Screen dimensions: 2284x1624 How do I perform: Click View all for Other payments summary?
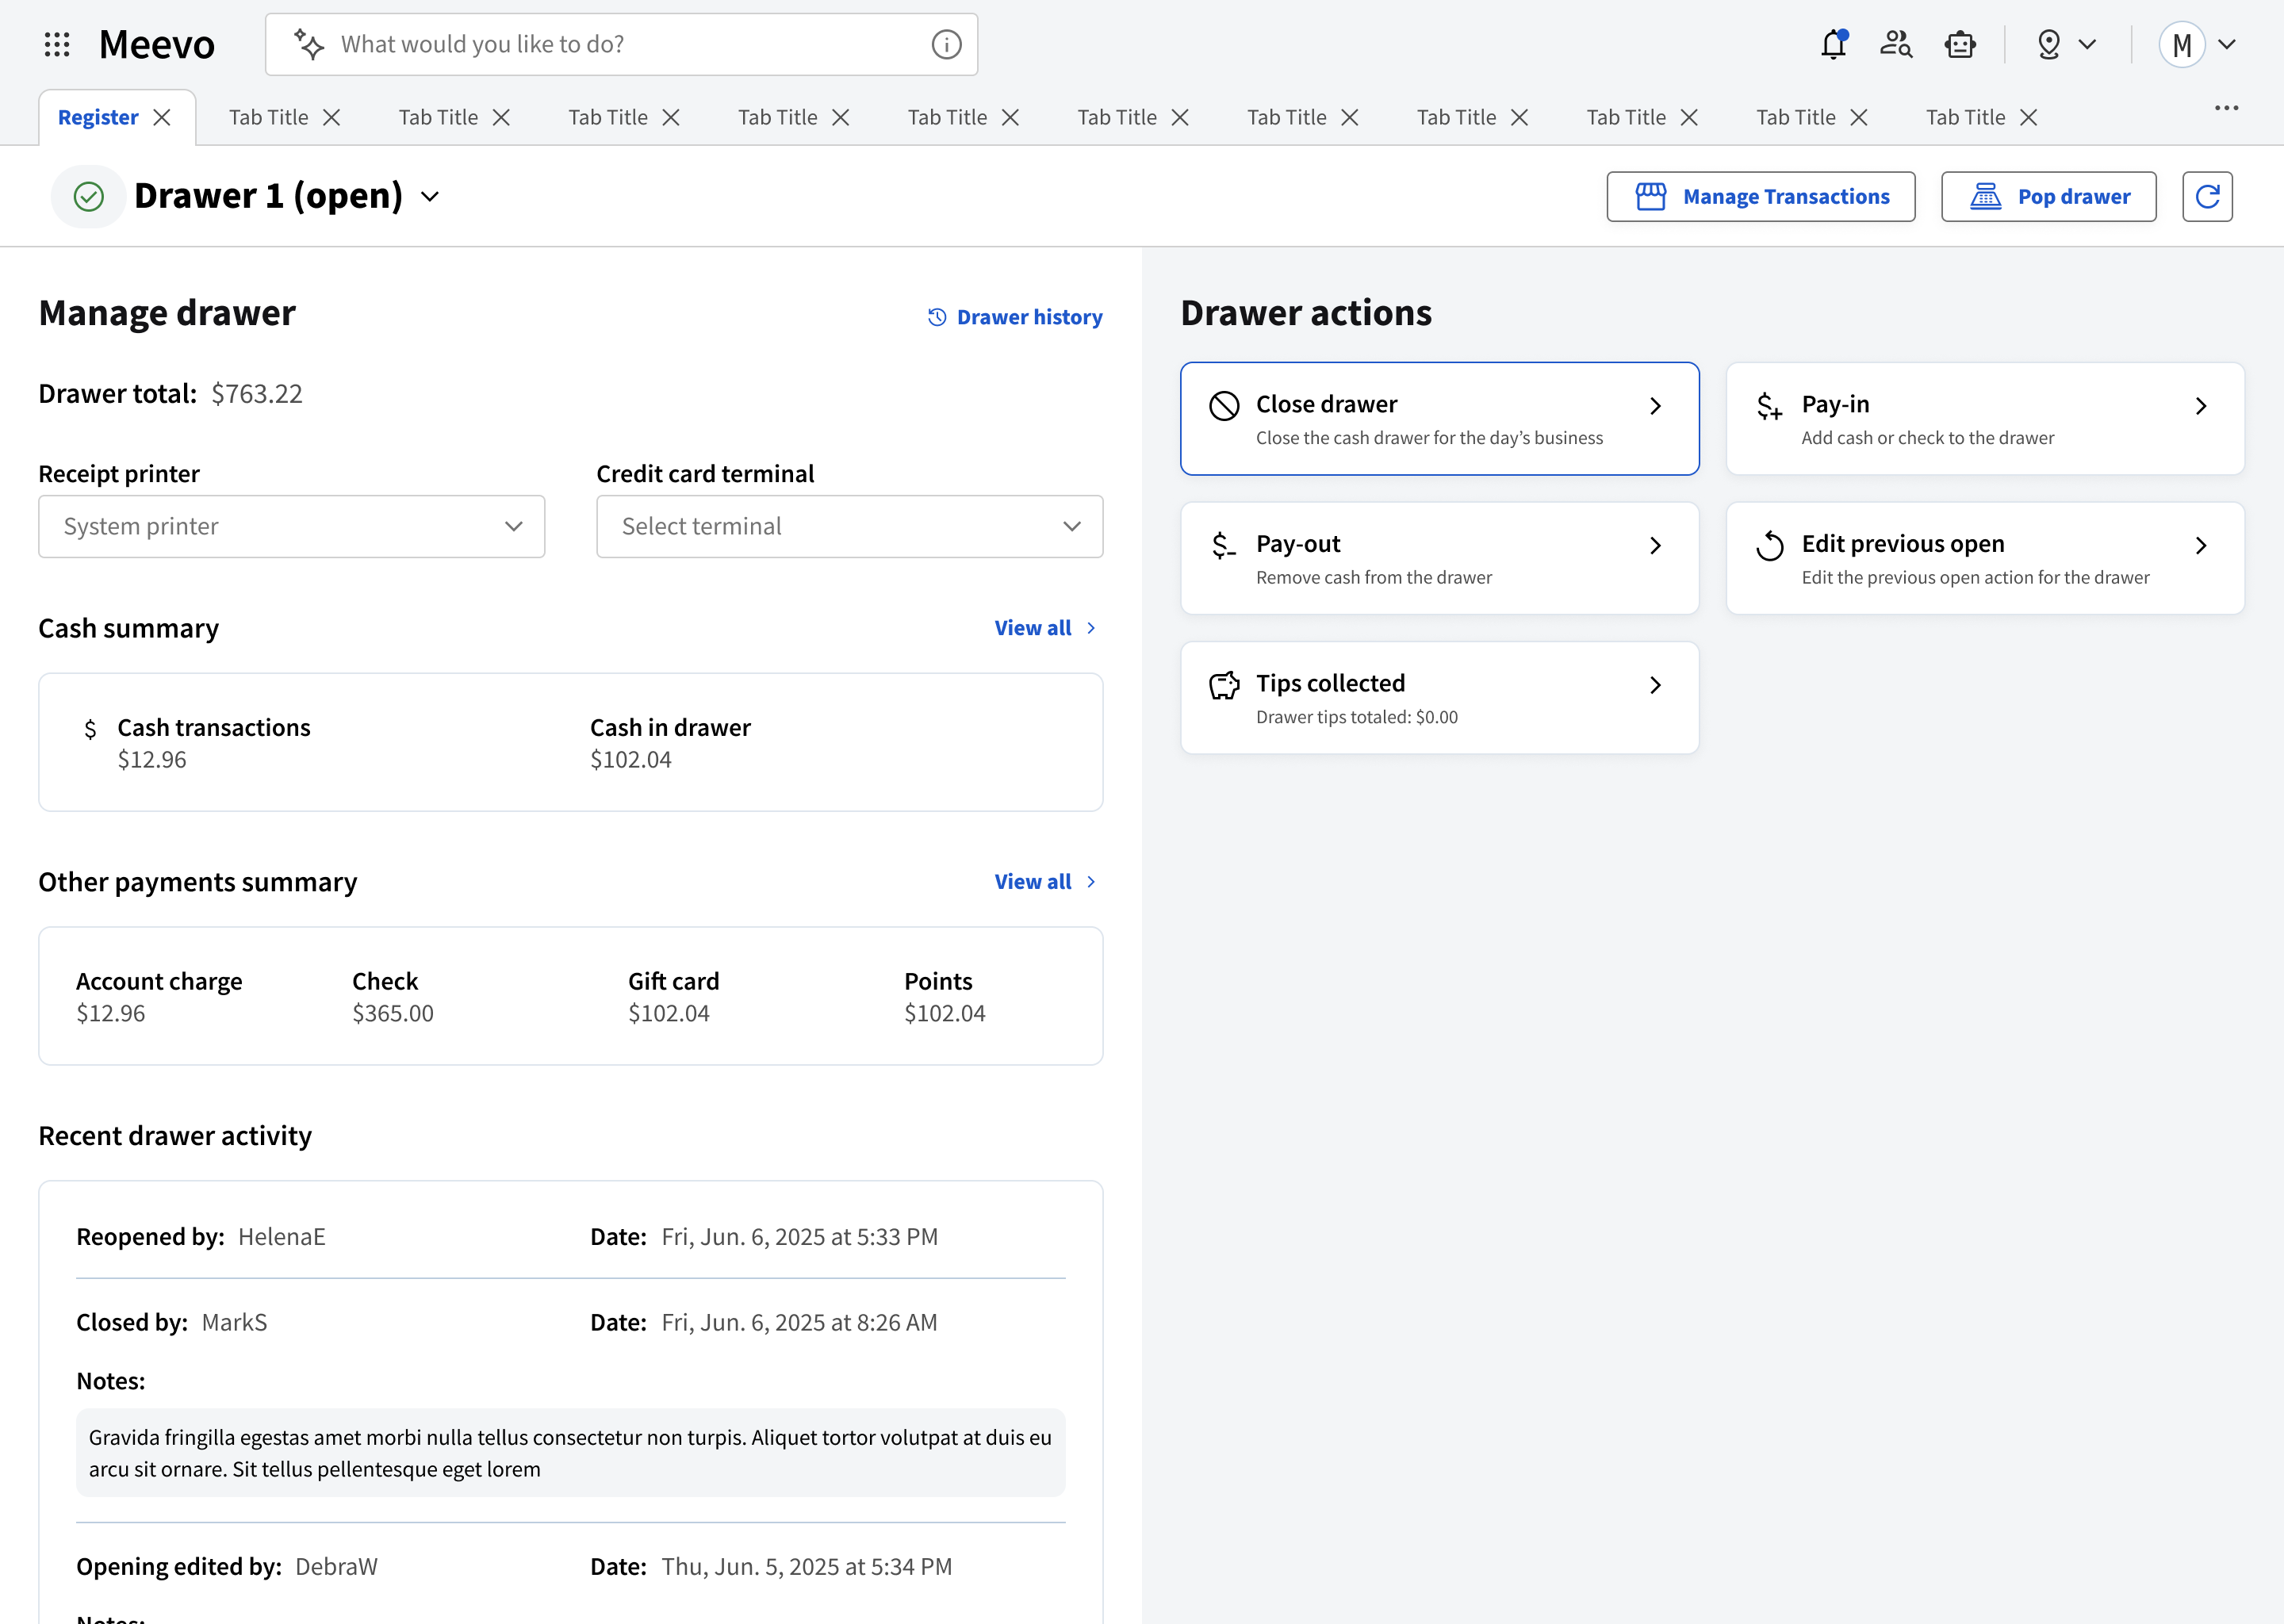(1046, 882)
